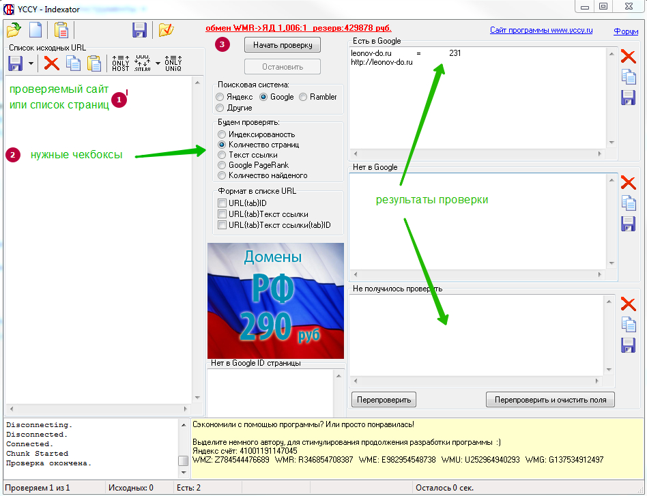Open the Сайт программы www.yccy.ru link
This screenshot has height=496, width=647.
coord(541,30)
